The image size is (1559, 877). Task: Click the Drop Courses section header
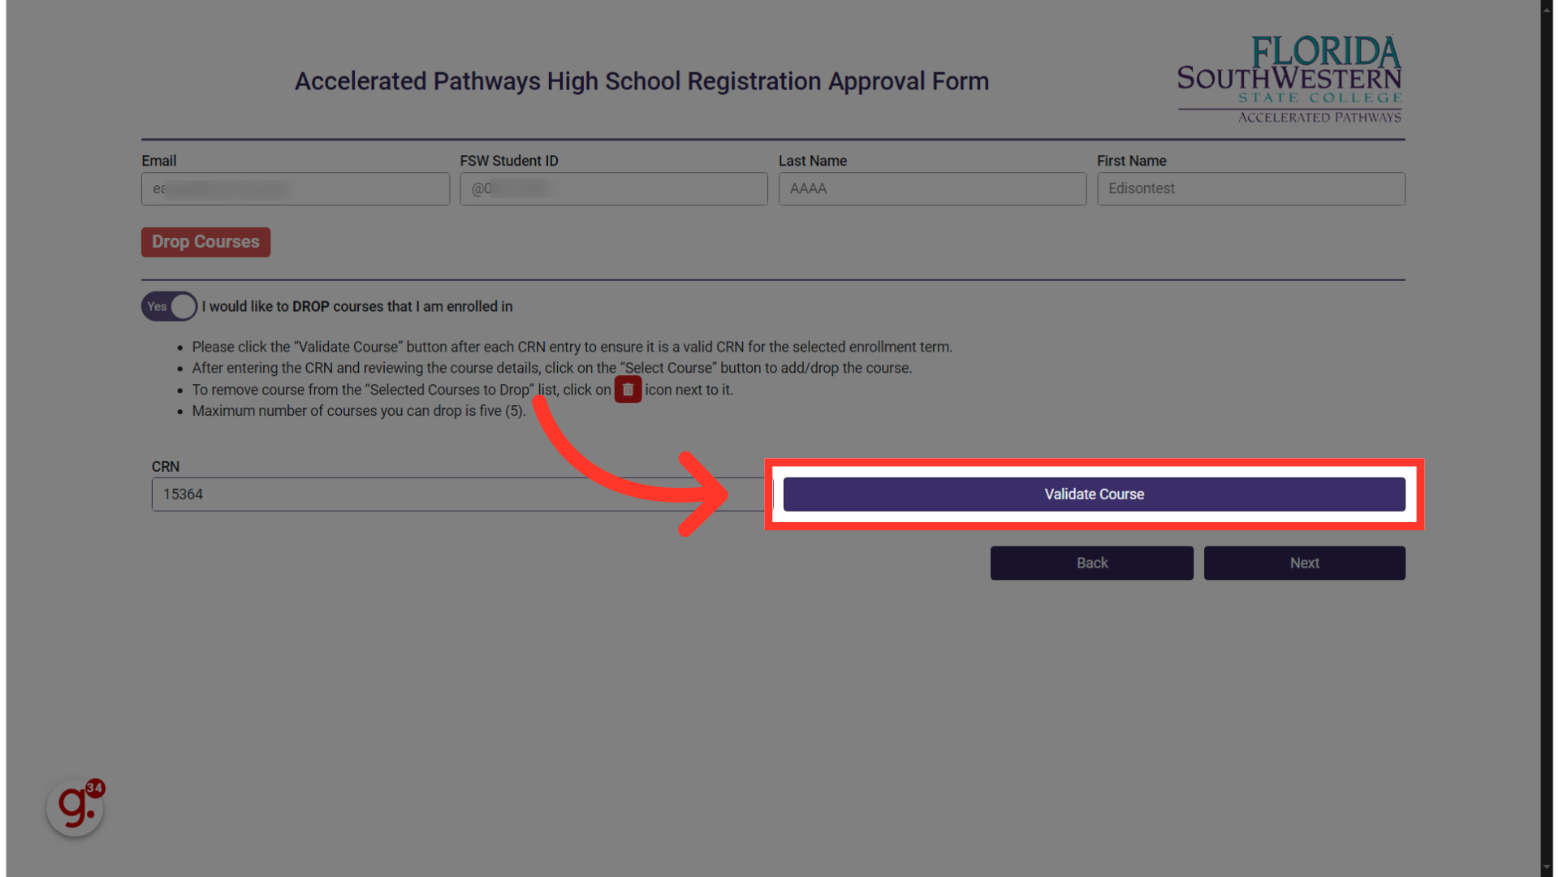coord(205,241)
